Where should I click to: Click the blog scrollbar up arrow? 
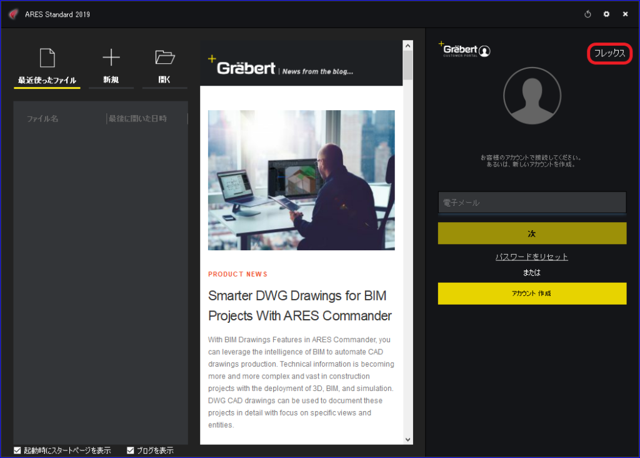click(x=407, y=46)
